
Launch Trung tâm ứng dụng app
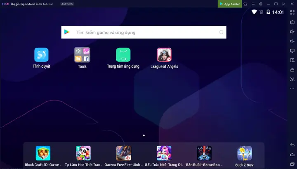click(123, 55)
